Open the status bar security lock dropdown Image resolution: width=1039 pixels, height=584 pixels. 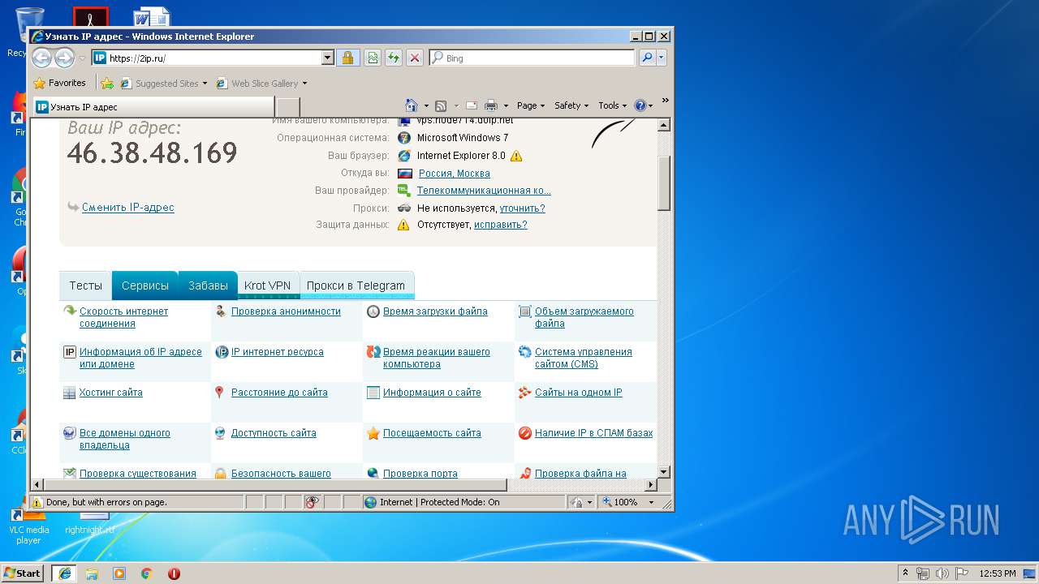(x=589, y=502)
